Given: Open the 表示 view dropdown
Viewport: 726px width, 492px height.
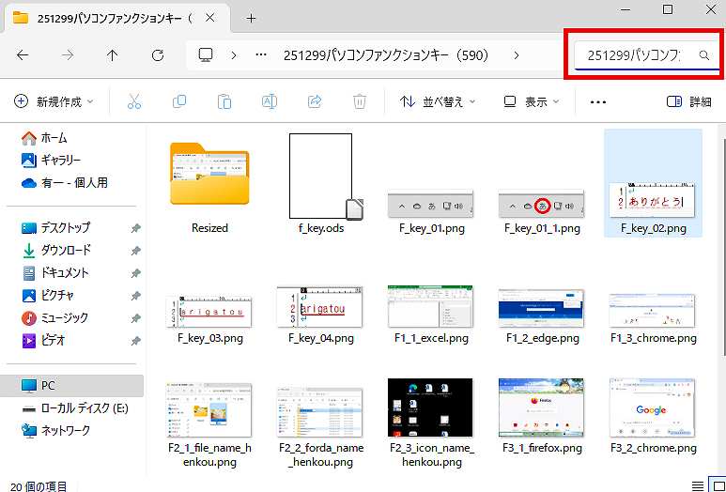Looking at the screenshot, I should pos(531,101).
